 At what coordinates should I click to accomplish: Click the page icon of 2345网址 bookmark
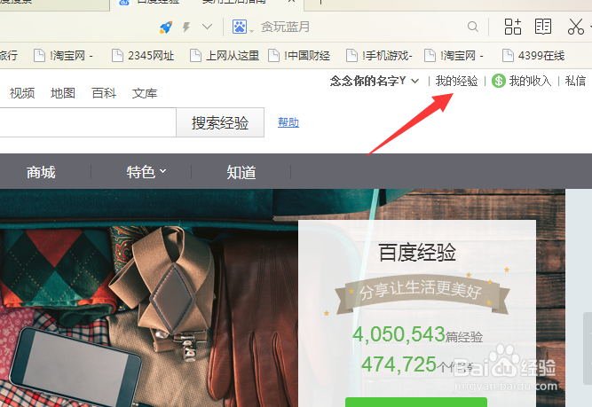pyautogui.click(x=117, y=56)
